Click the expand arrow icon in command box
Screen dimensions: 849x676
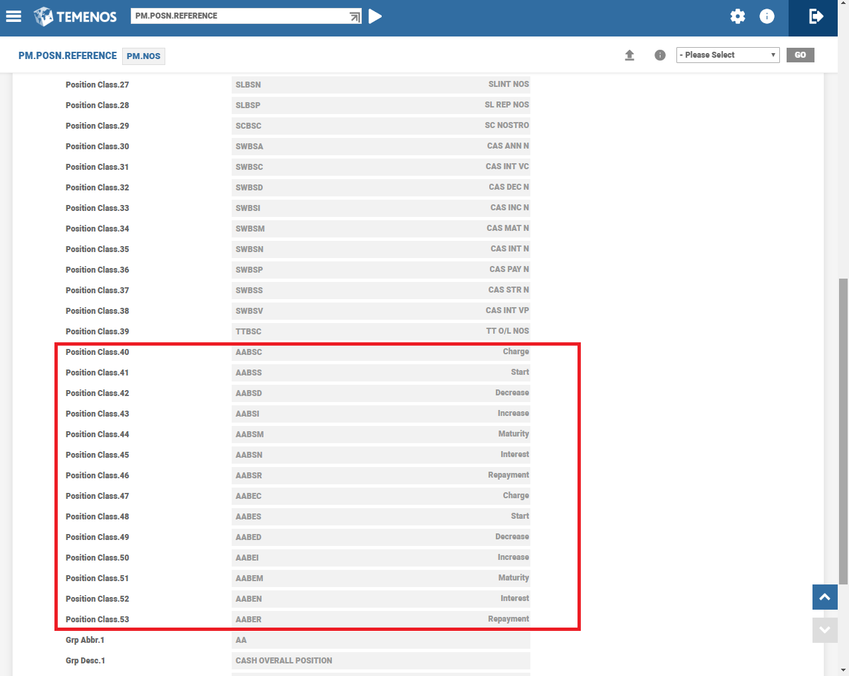tap(355, 17)
